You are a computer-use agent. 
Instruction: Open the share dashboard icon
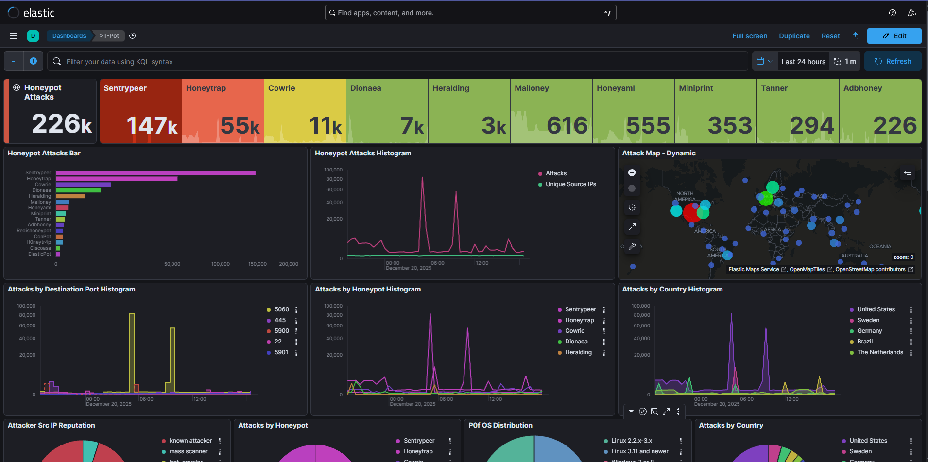(855, 36)
